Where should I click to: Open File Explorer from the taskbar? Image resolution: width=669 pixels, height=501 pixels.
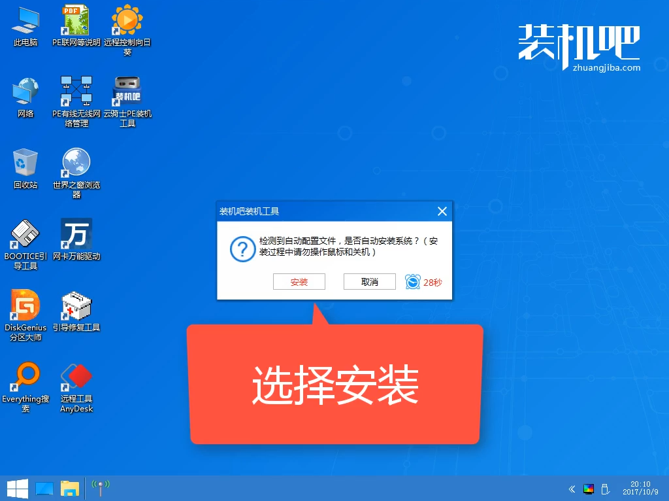[x=70, y=488]
